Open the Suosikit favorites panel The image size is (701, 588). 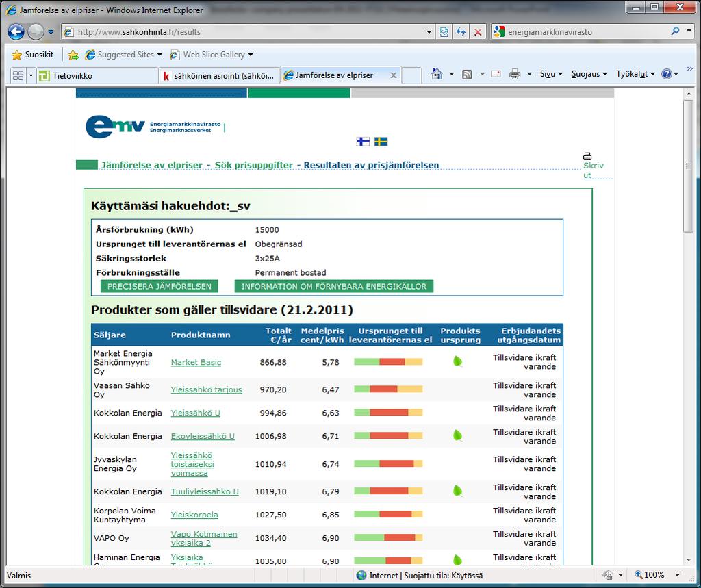(33, 55)
